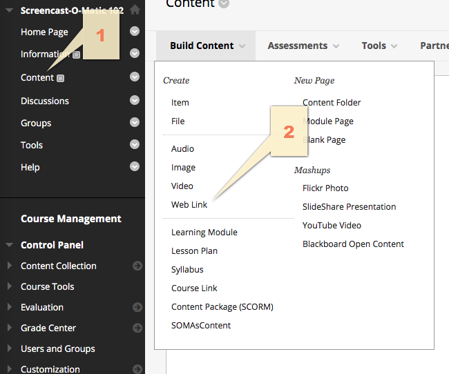
Task: Open the Tools dropdown in the action bar
Action: (379, 46)
